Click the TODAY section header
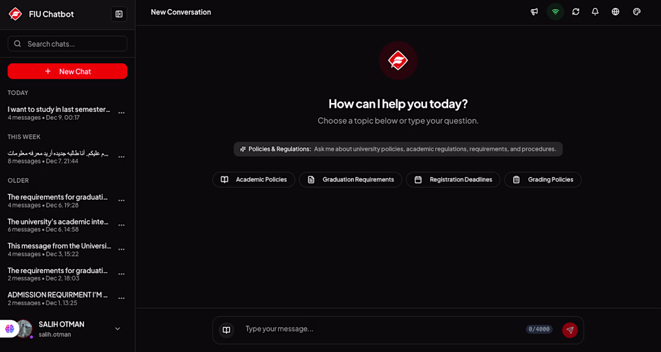 [17, 93]
